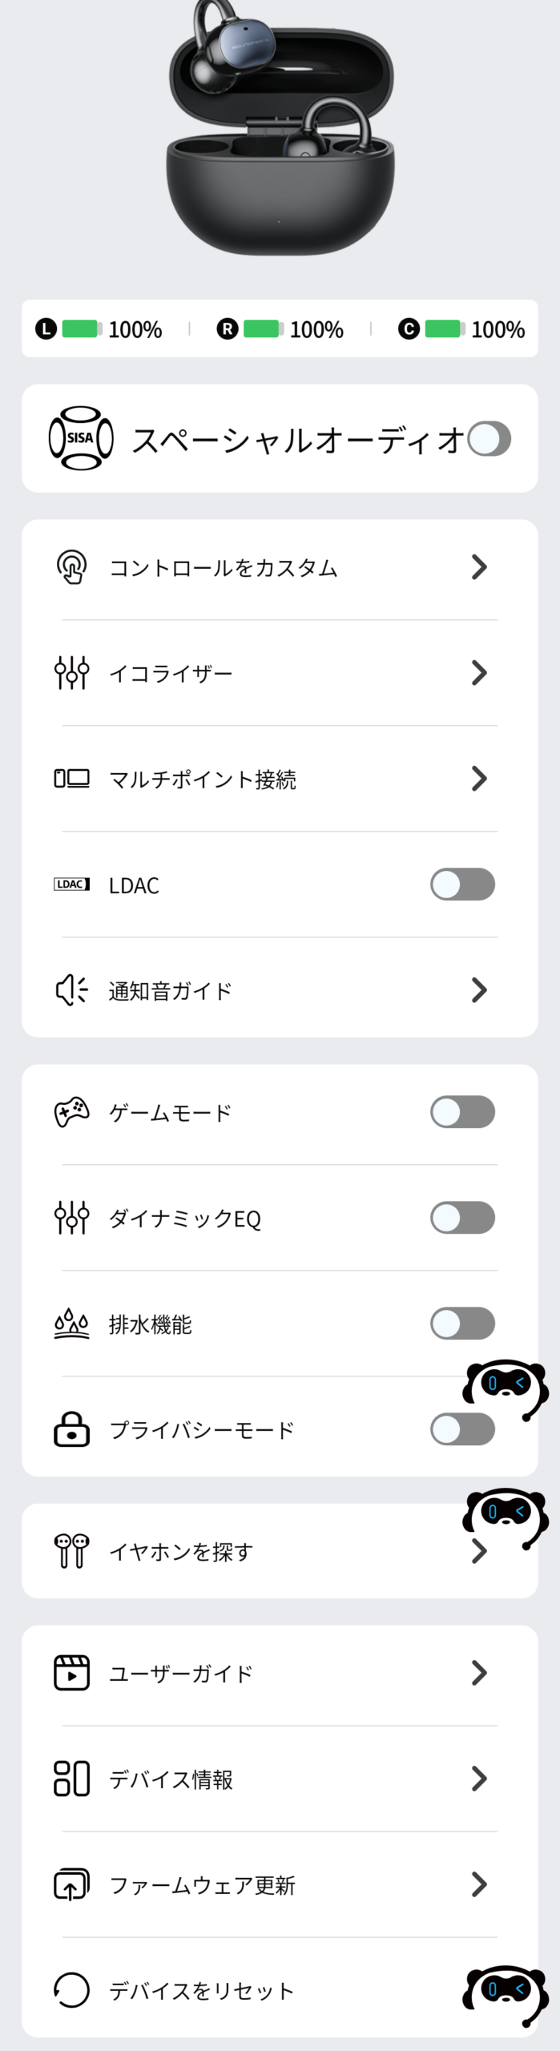
Task: Click the find earphones icon
Action: 71,1551
